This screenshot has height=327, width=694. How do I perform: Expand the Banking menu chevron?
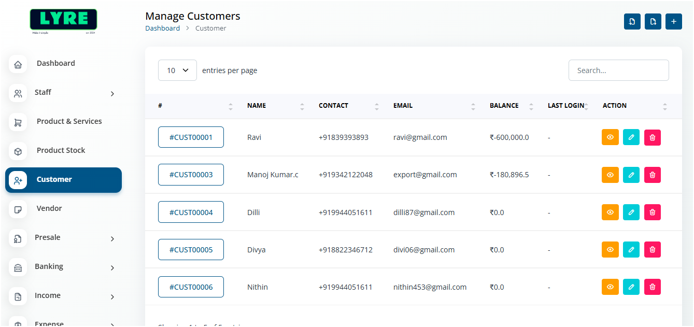point(112,268)
